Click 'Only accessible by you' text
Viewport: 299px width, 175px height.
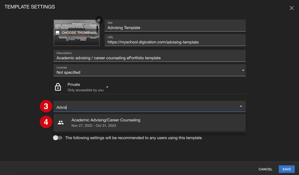tap(86, 90)
